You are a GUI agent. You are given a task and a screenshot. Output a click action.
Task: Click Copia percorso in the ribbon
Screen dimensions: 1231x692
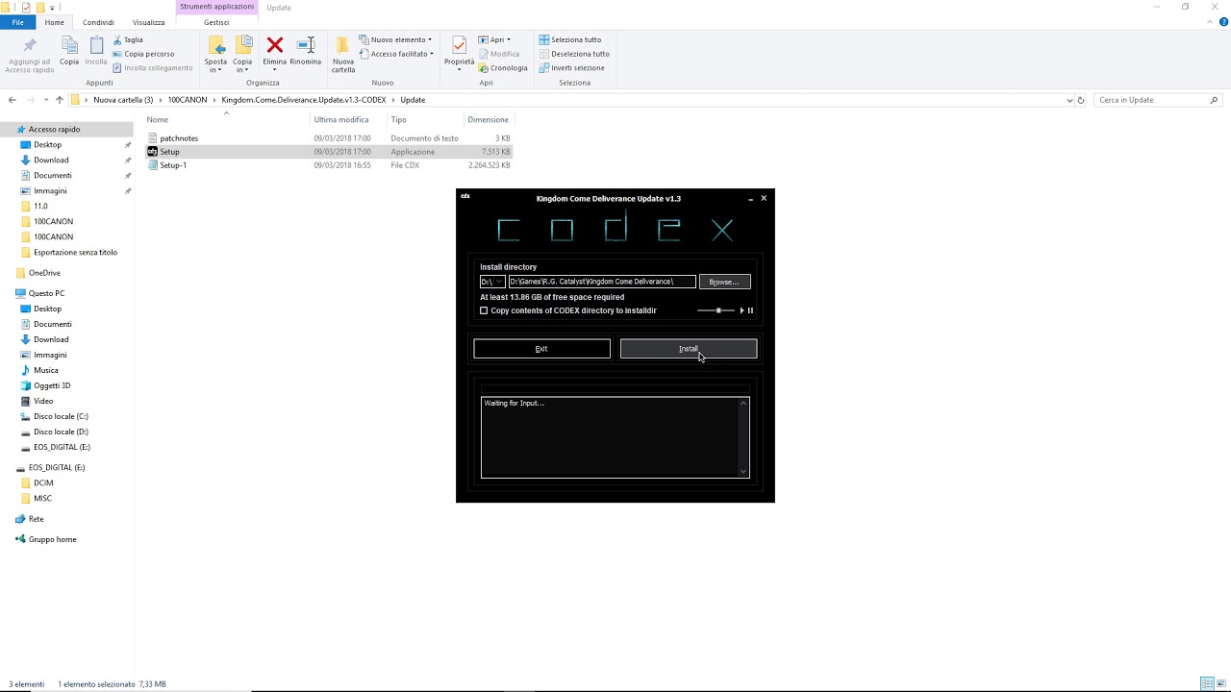pyautogui.click(x=143, y=54)
